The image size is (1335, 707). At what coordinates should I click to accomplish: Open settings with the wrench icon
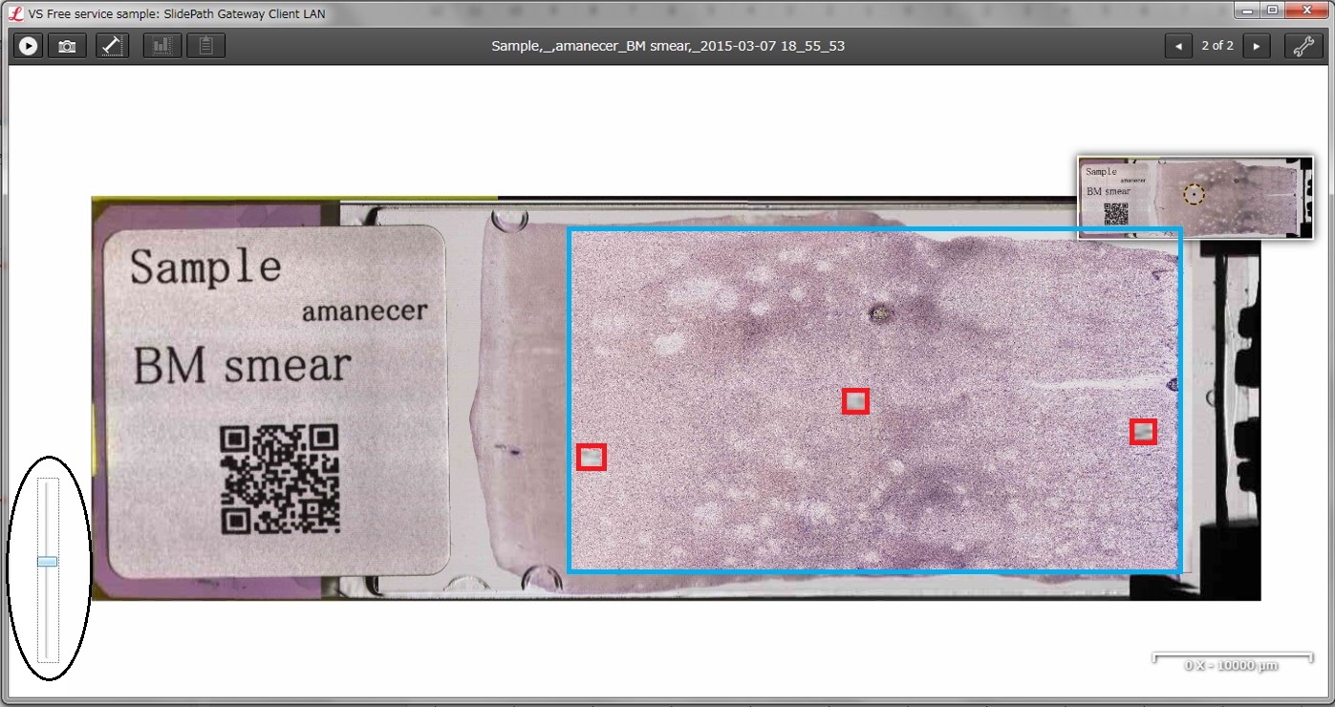(x=1302, y=46)
